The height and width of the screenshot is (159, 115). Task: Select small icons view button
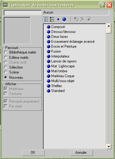tap(58, 19)
